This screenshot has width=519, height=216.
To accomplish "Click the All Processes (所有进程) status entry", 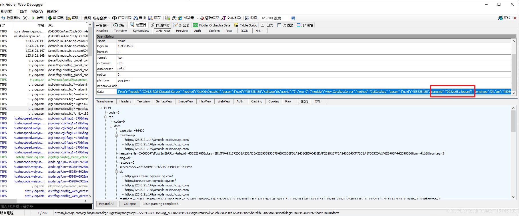I will pos(7,213).
